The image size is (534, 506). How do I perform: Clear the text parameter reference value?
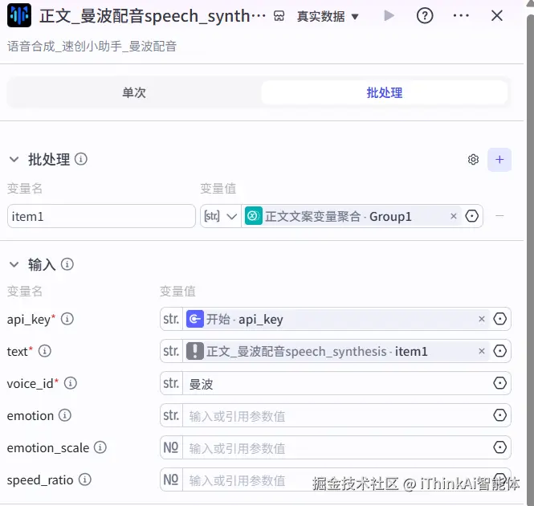481,351
